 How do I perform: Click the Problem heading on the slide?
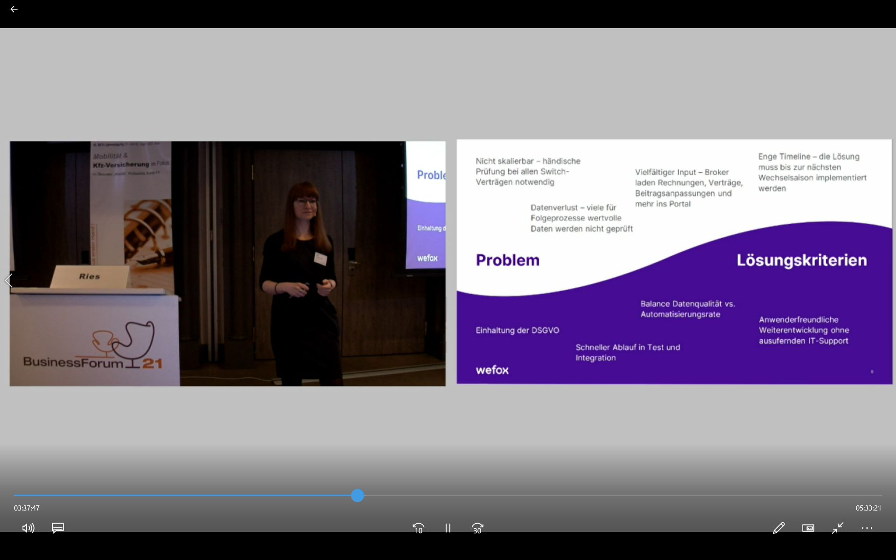[507, 260]
